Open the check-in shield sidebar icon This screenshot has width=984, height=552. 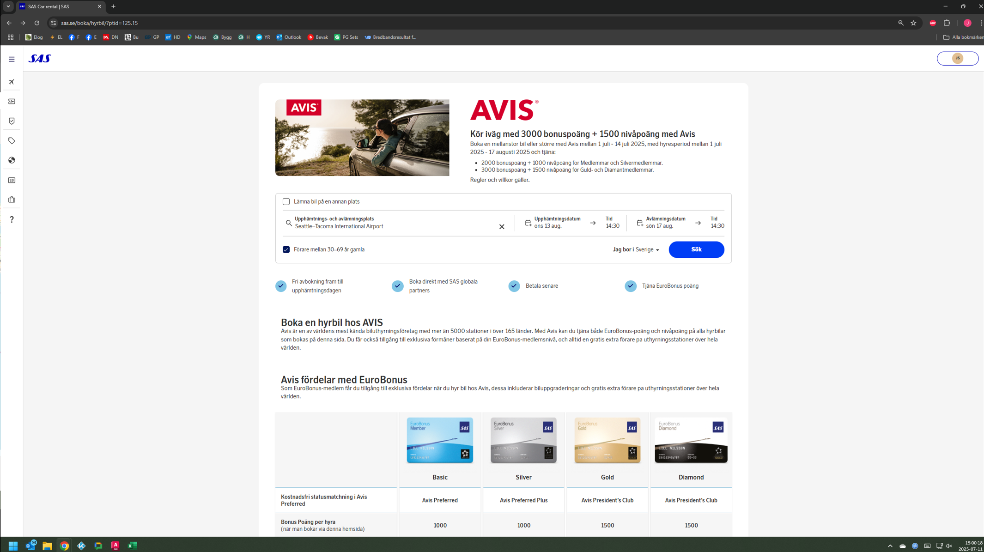click(12, 121)
